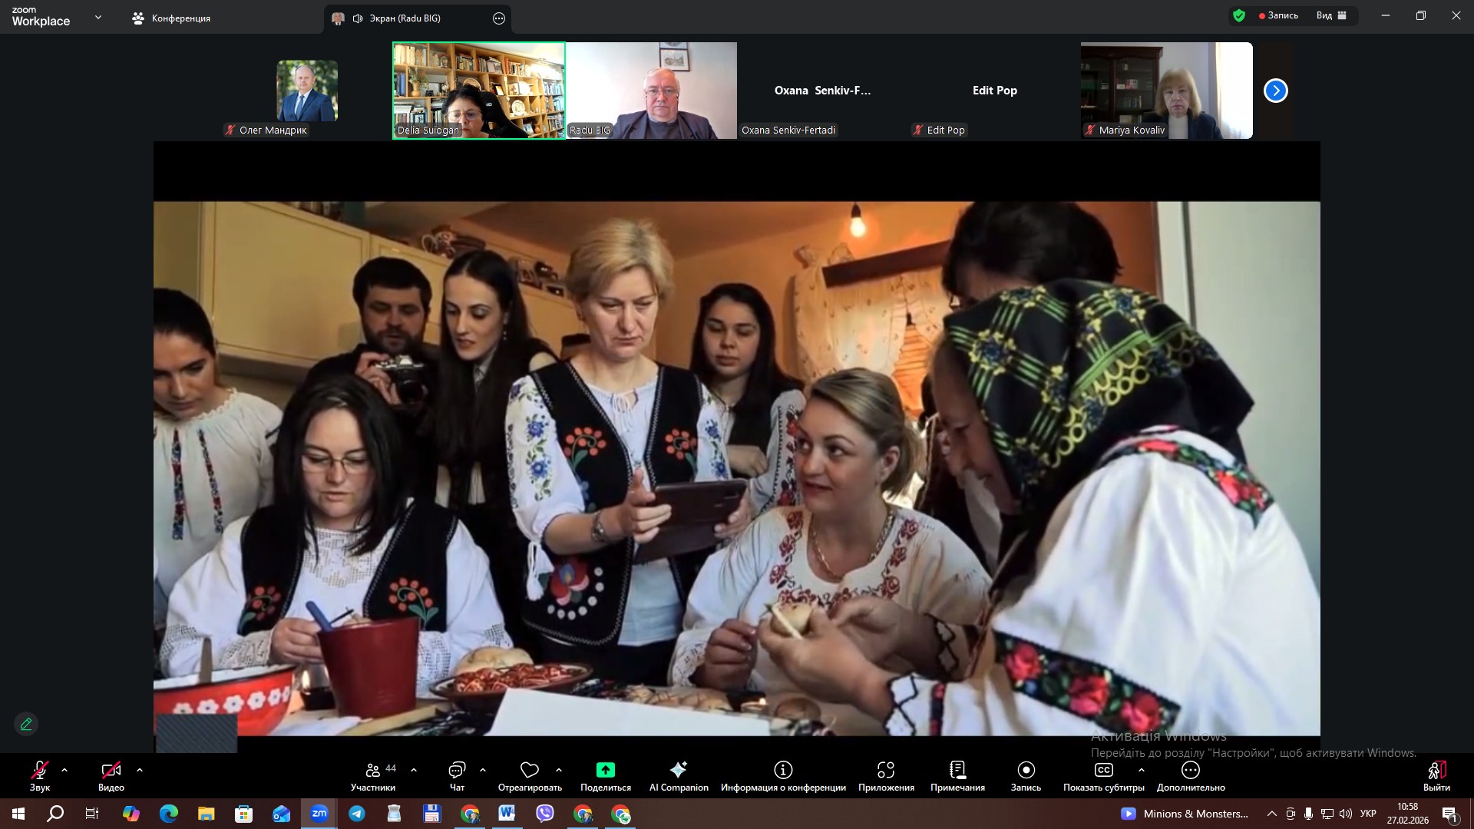Viewport: 1474px width, 829px height.
Task: Open the Chat panel
Action: (x=457, y=775)
